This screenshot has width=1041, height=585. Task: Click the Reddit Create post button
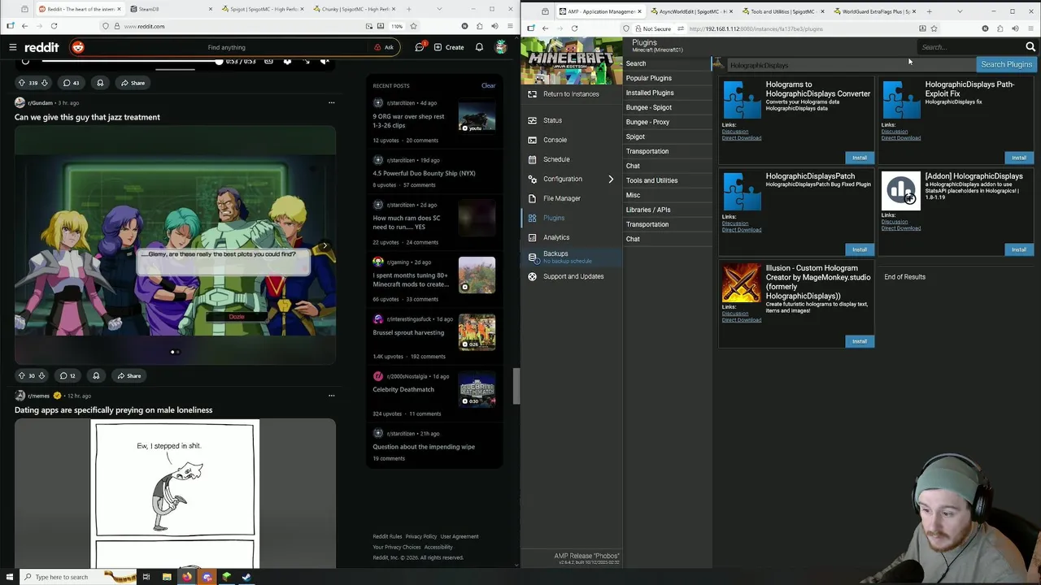(449, 47)
